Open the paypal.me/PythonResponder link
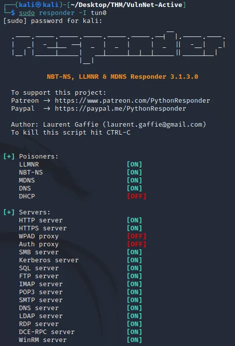The height and width of the screenshot is (346, 235). pyautogui.click(x=120, y=109)
